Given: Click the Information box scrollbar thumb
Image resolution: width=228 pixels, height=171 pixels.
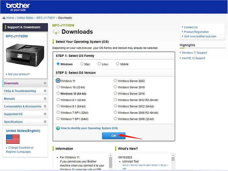Looking at the screenshot, I should [110, 163].
